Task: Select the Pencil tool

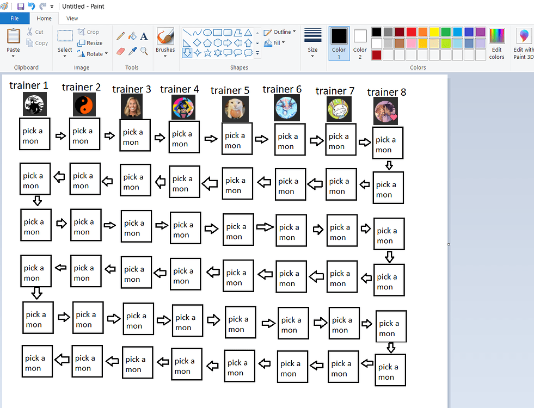Action: tap(120, 36)
